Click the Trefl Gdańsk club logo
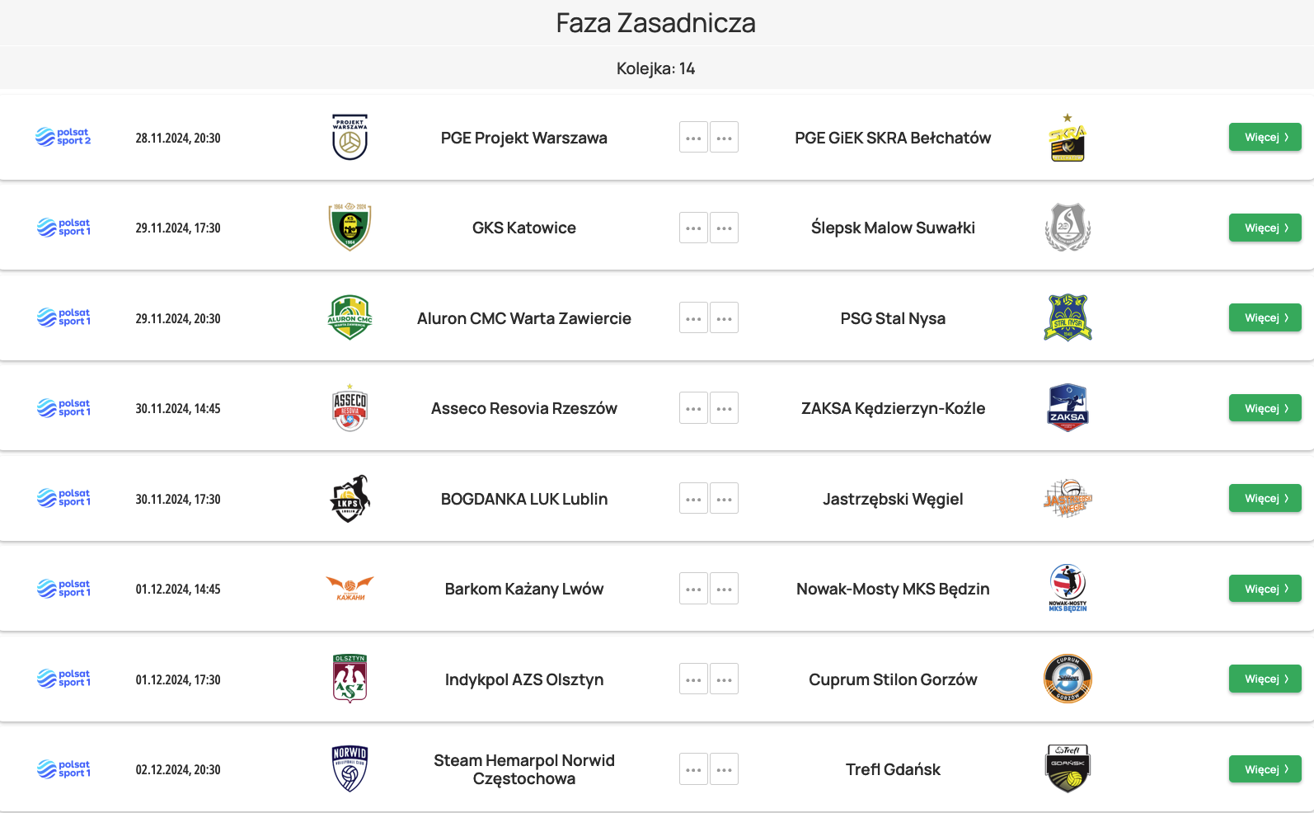 (x=1068, y=768)
